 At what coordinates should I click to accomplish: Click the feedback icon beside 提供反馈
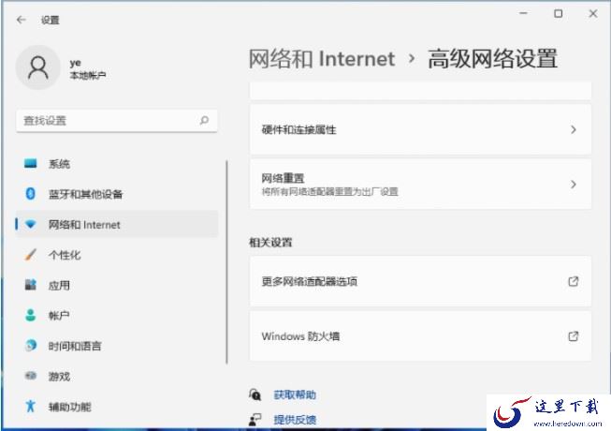tap(255, 420)
